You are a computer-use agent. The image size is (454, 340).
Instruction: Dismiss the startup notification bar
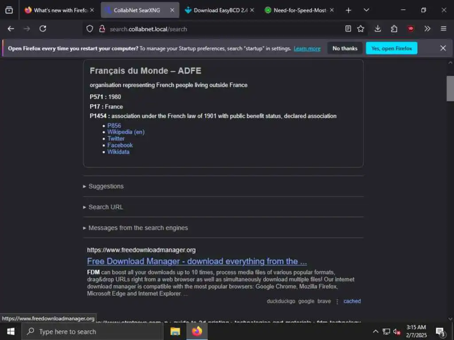point(443,48)
